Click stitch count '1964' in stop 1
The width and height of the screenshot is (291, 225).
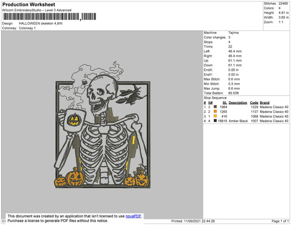click(x=224, y=107)
